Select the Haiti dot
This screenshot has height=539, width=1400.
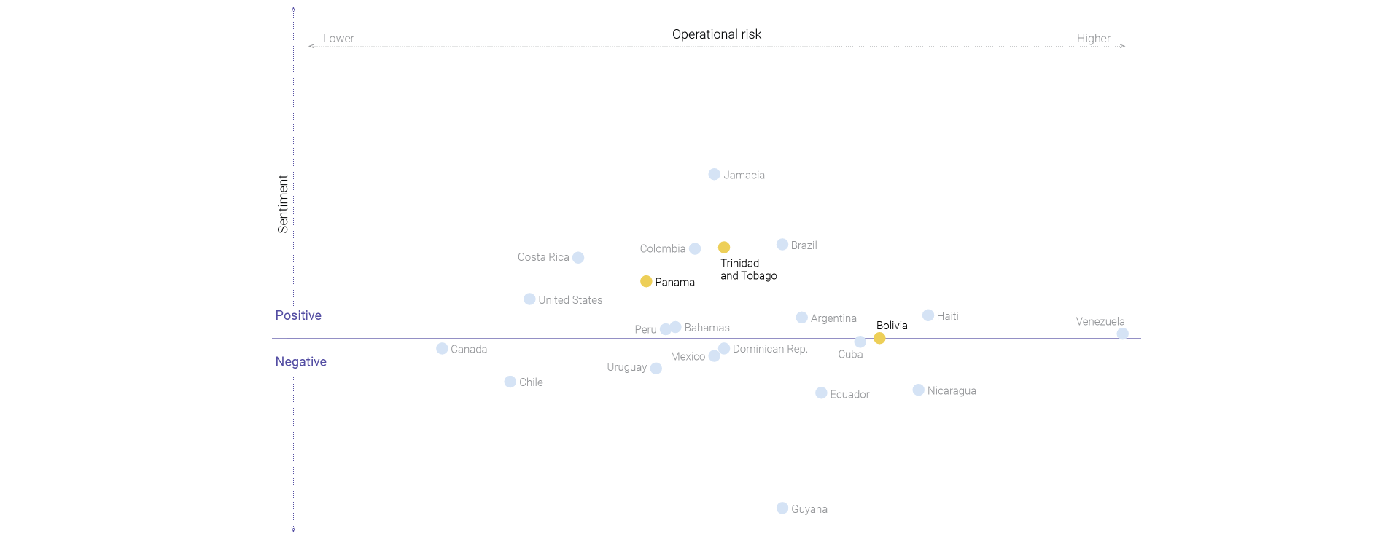pos(928,315)
